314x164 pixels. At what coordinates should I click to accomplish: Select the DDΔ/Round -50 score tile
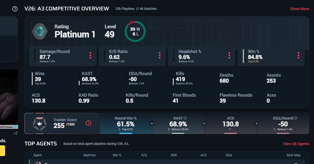283,124
